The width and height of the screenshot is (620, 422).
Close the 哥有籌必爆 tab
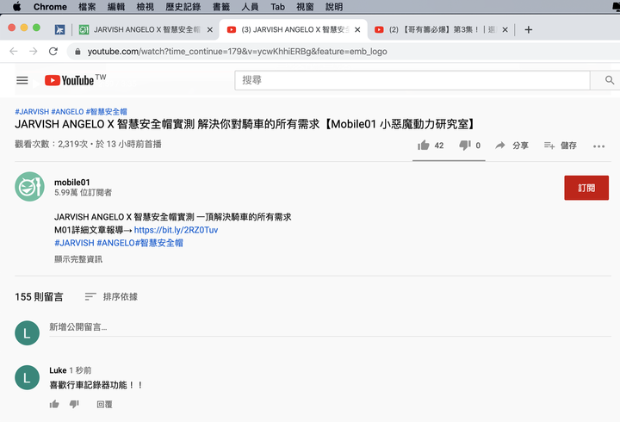(505, 29)
